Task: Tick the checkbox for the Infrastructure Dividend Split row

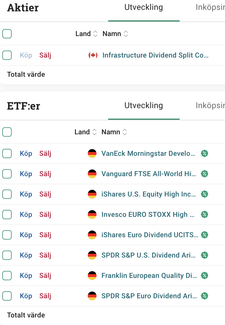Action: [x=7, y=55]
